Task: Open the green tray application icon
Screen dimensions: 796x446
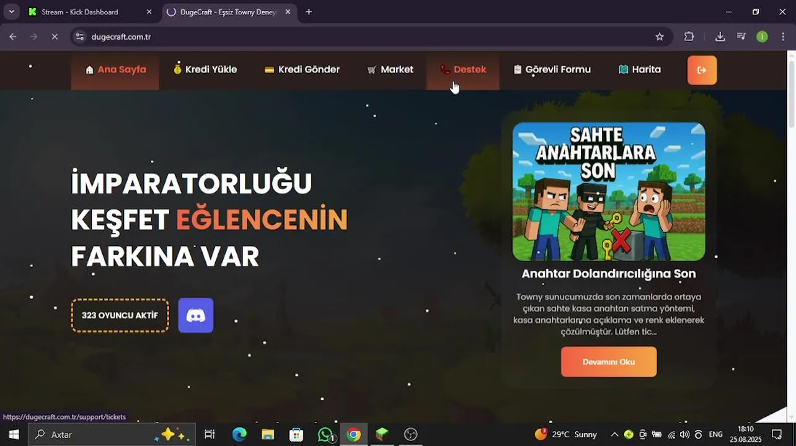Action: pyautogui.click(x=629, y=435)
